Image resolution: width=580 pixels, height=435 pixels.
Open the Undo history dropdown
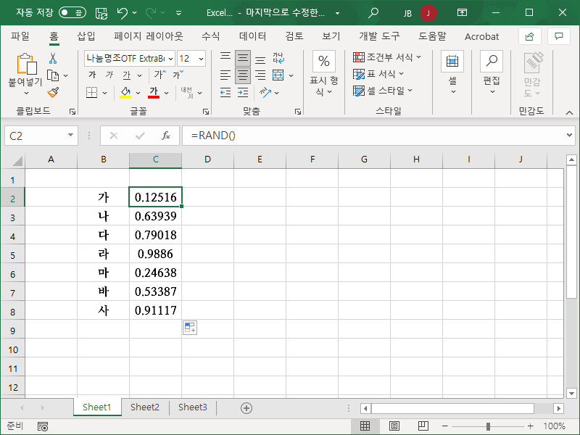coord(135,13)
